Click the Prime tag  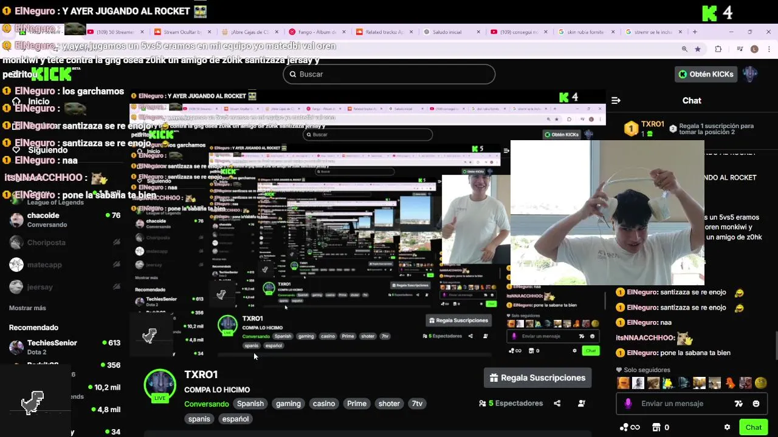[357, 404]
